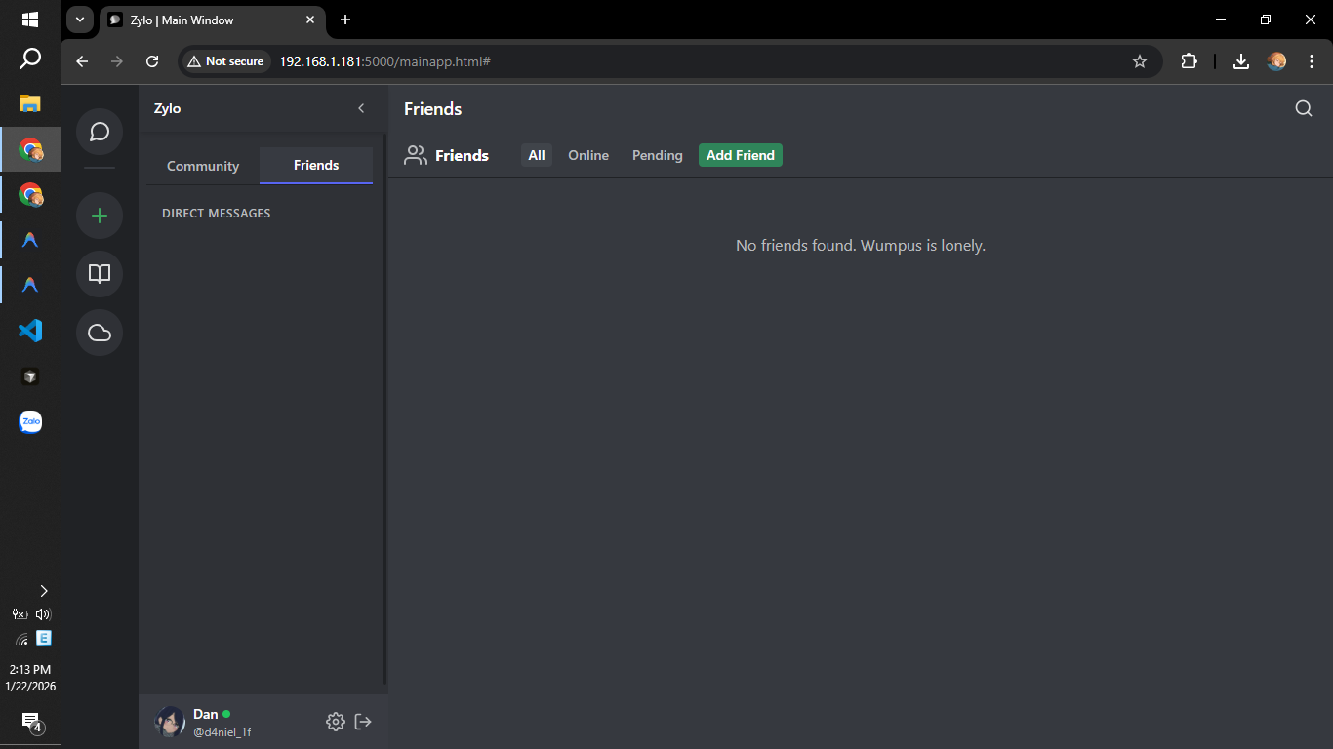Click Dan's green online status dot
This screenshot has width=1333, height=749.
point(226,714)
